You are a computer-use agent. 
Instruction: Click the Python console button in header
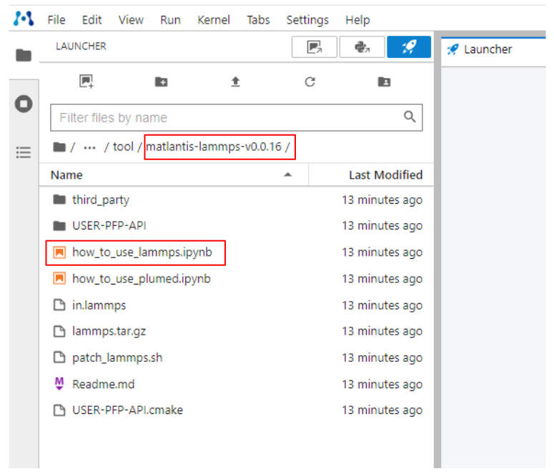pos(361,47)
